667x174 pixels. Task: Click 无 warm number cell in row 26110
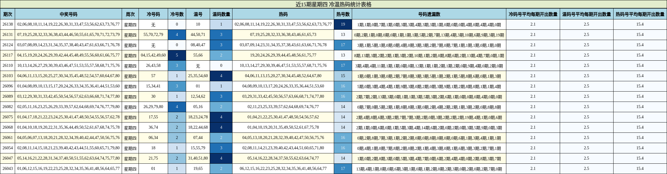pos(198,66)
